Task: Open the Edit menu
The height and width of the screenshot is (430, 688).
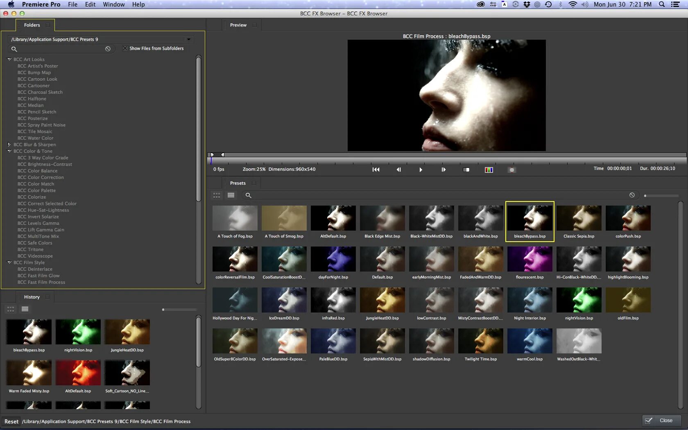Action: pos(90,5)
